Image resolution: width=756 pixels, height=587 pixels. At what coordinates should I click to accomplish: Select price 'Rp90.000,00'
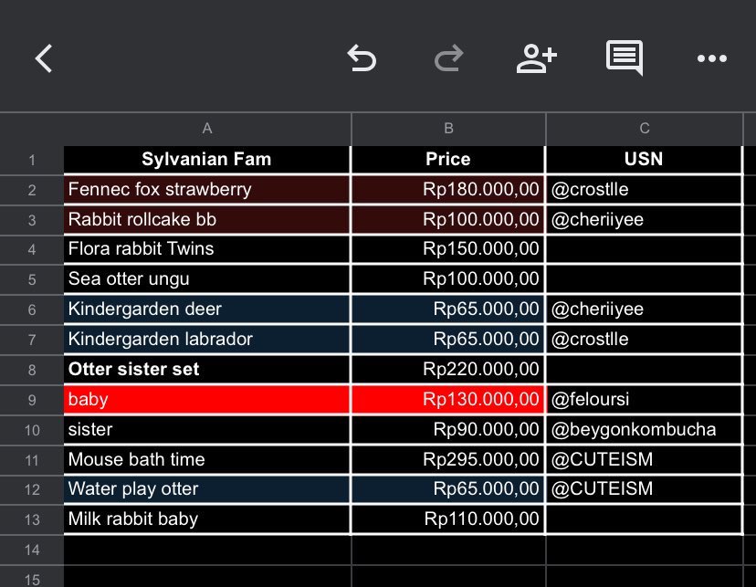pyautogui.click(x=448, y=429)
